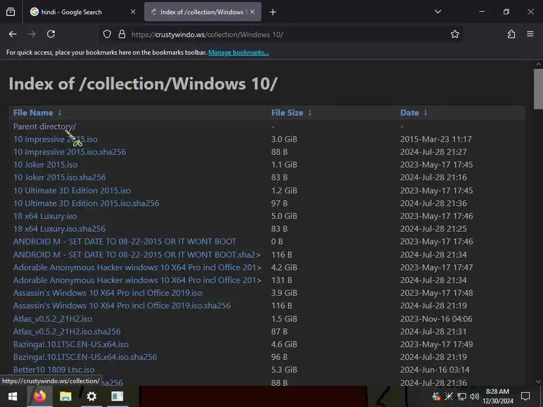Viewport: 543px width, 407px height.
Task: Open the network tray icon
Action: coord(462,396)
